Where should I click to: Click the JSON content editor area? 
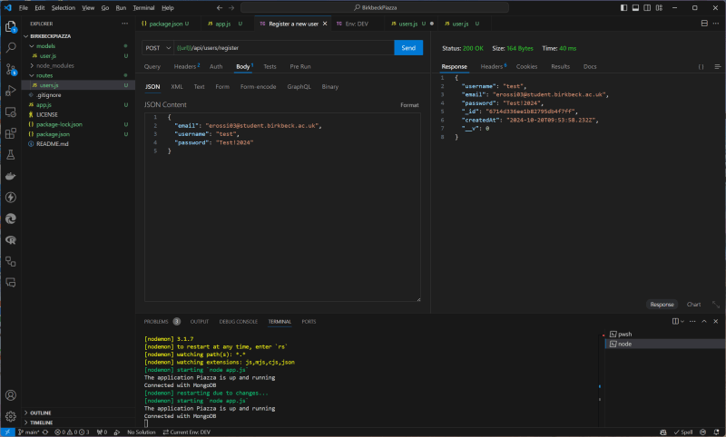282,208
